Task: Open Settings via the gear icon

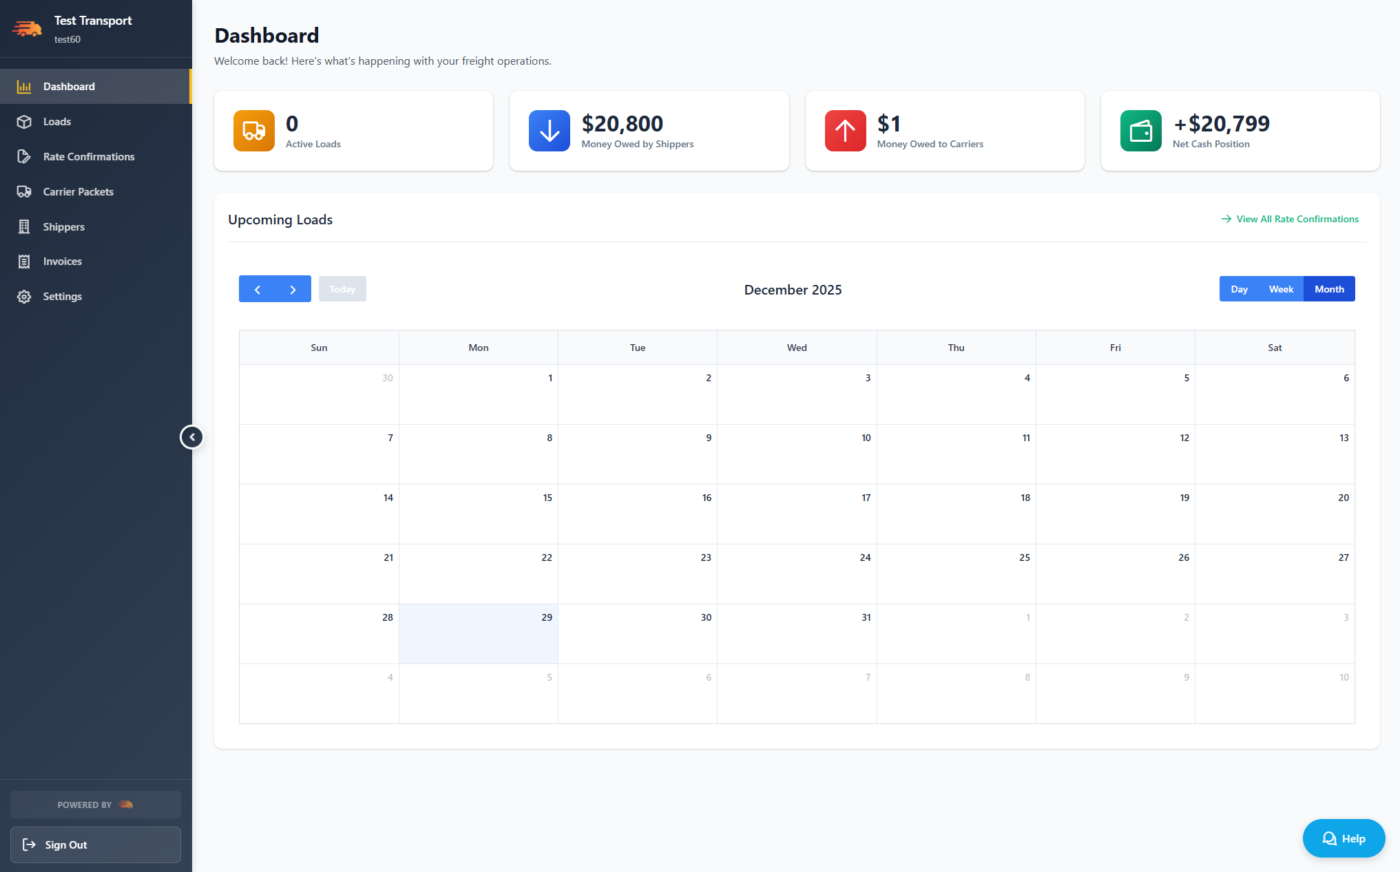Action: point(24,296)
